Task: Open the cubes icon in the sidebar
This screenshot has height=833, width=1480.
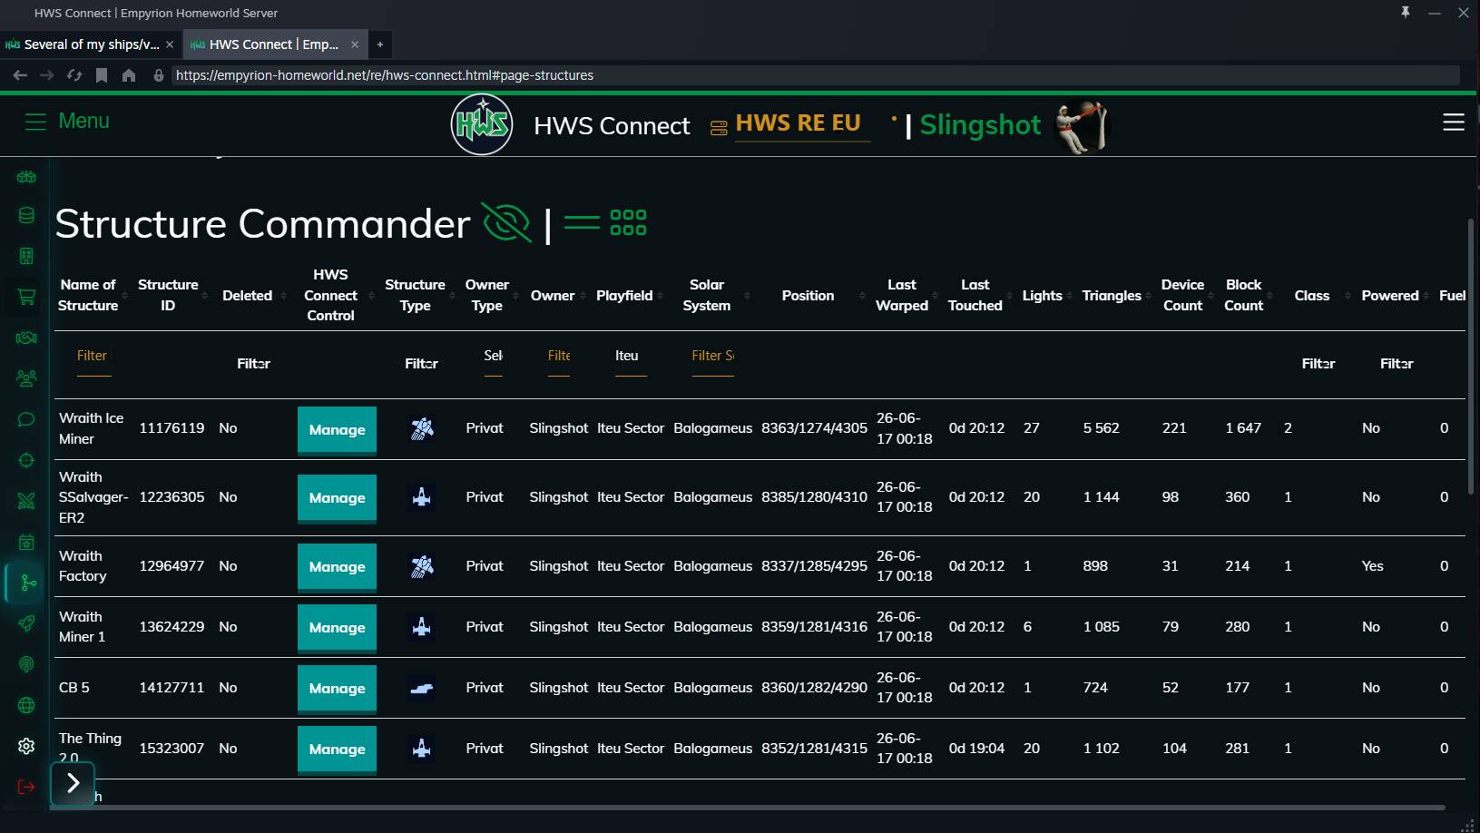Action: click(26, 177)
